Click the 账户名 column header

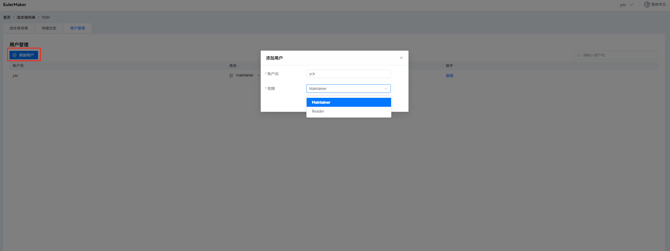click(18, 66)
